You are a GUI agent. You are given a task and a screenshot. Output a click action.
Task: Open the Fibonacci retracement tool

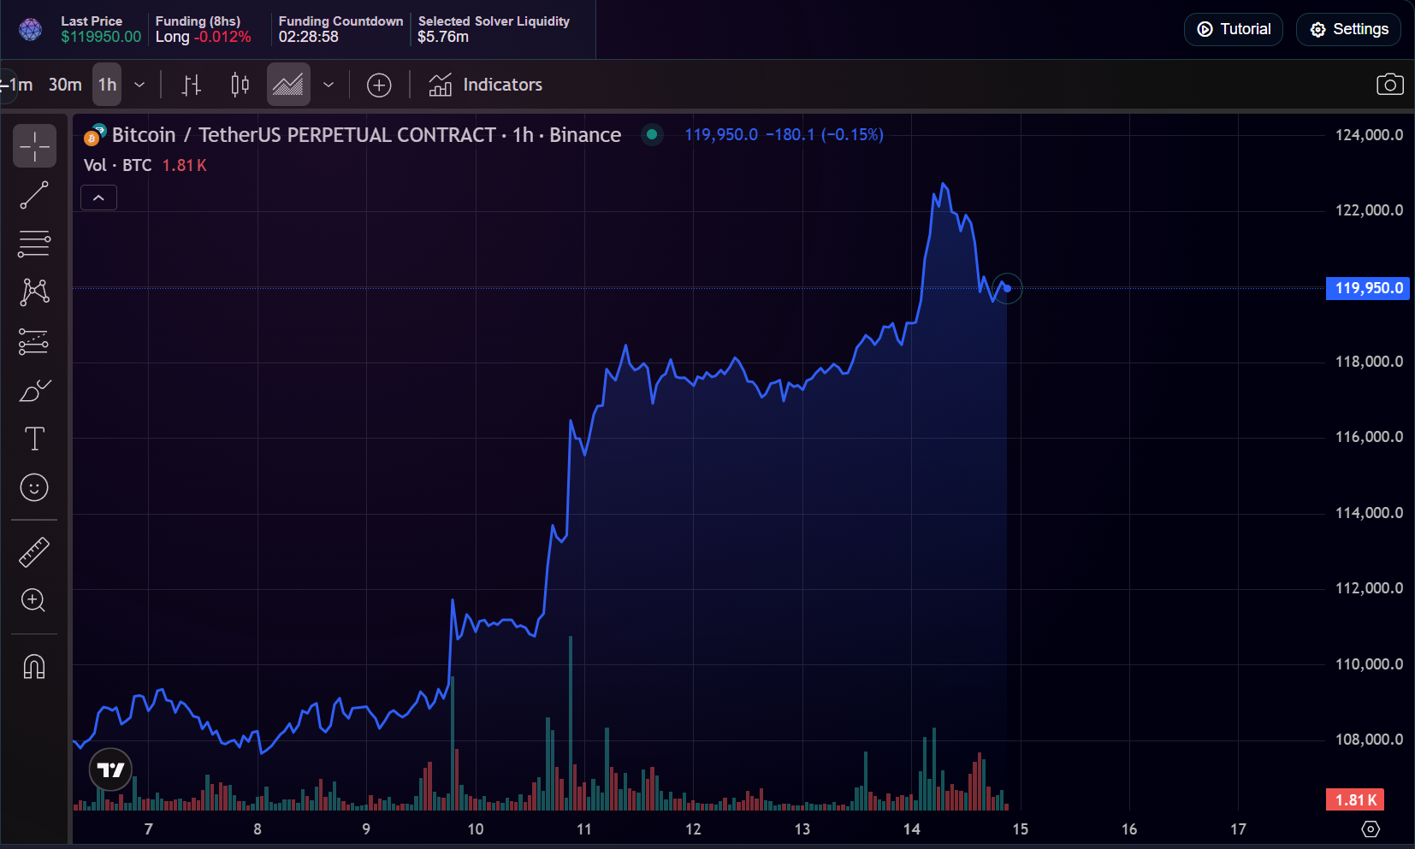tap(34, 244)
